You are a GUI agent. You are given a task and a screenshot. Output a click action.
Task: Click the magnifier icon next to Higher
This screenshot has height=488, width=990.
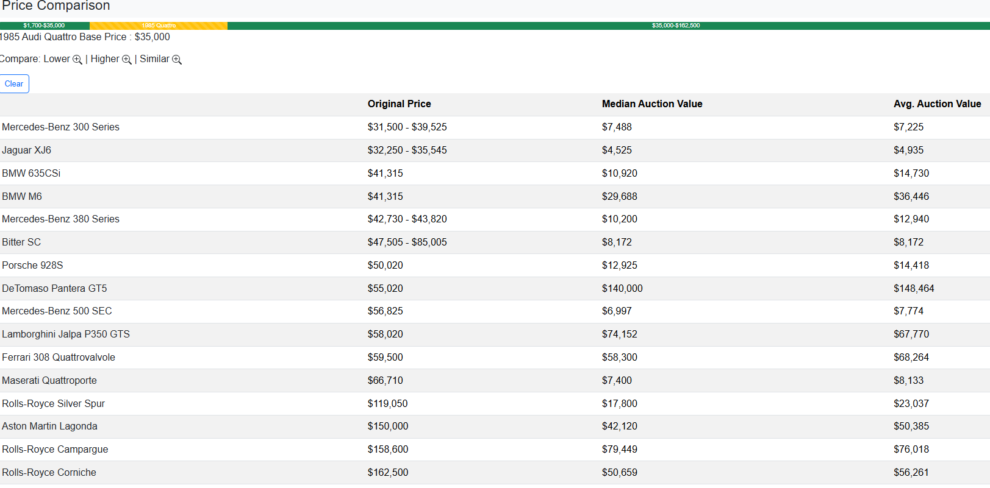[127, 60]
